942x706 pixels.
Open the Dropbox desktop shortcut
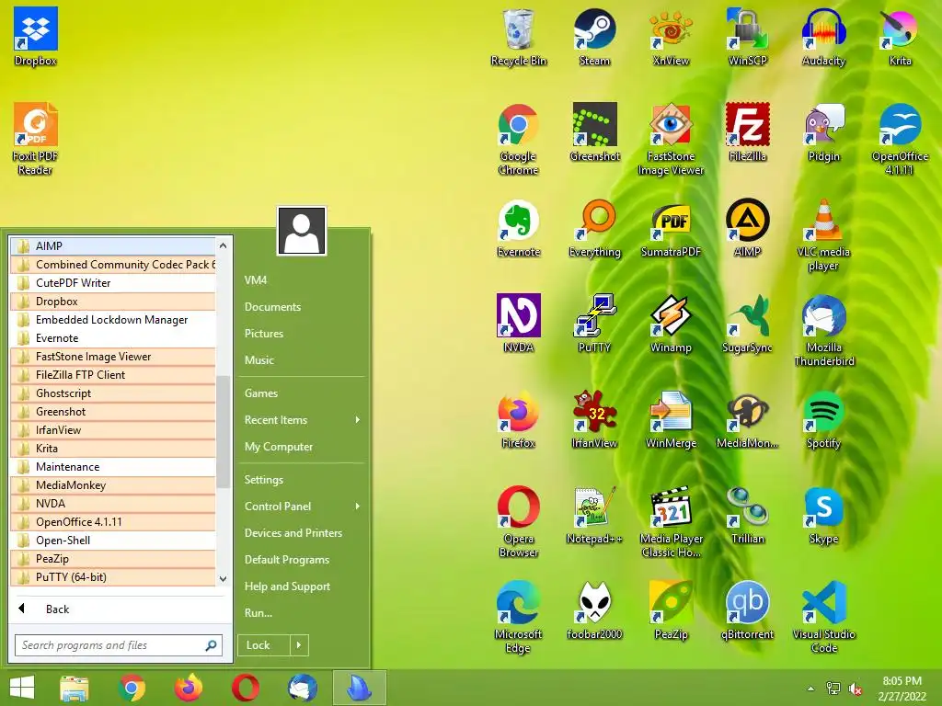tap(36, 37)
